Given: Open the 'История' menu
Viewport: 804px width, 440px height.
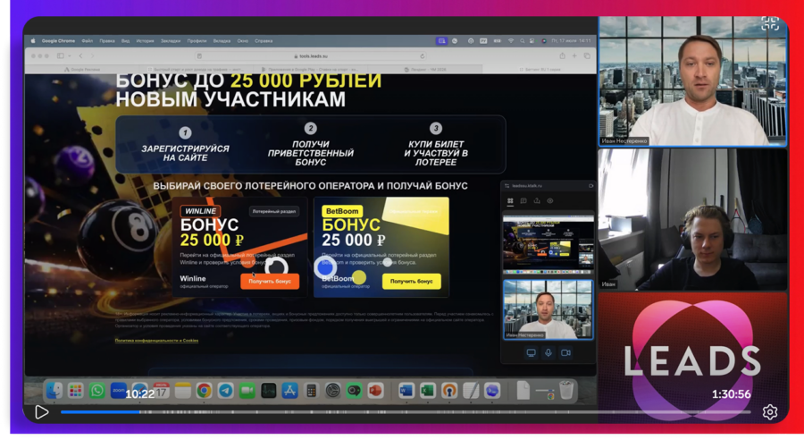Looking at the screenshot, I should pyautogui.click(x=145, y=41).
